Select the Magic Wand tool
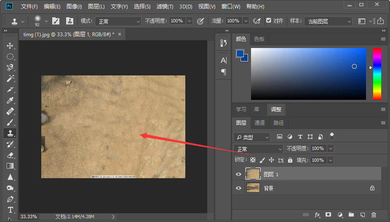The width and height of the screenshot is (390, 222). tap(10, 79)
